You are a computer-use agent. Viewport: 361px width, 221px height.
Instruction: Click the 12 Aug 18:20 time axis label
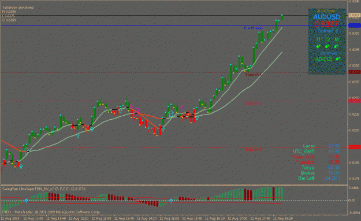tap(283, 218)
